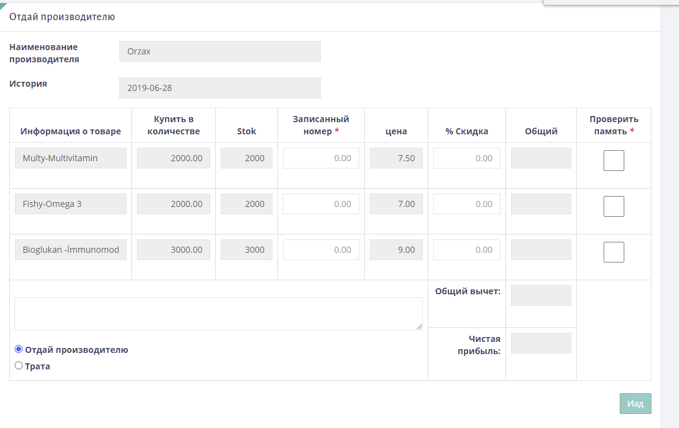Click the price 7.00 field
The width and height of the screenshot is (679, 428).
pyautogui.click(x=396, y=204)
